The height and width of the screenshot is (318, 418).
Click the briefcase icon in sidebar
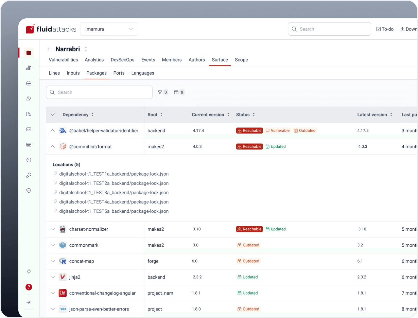coord(29,83)
